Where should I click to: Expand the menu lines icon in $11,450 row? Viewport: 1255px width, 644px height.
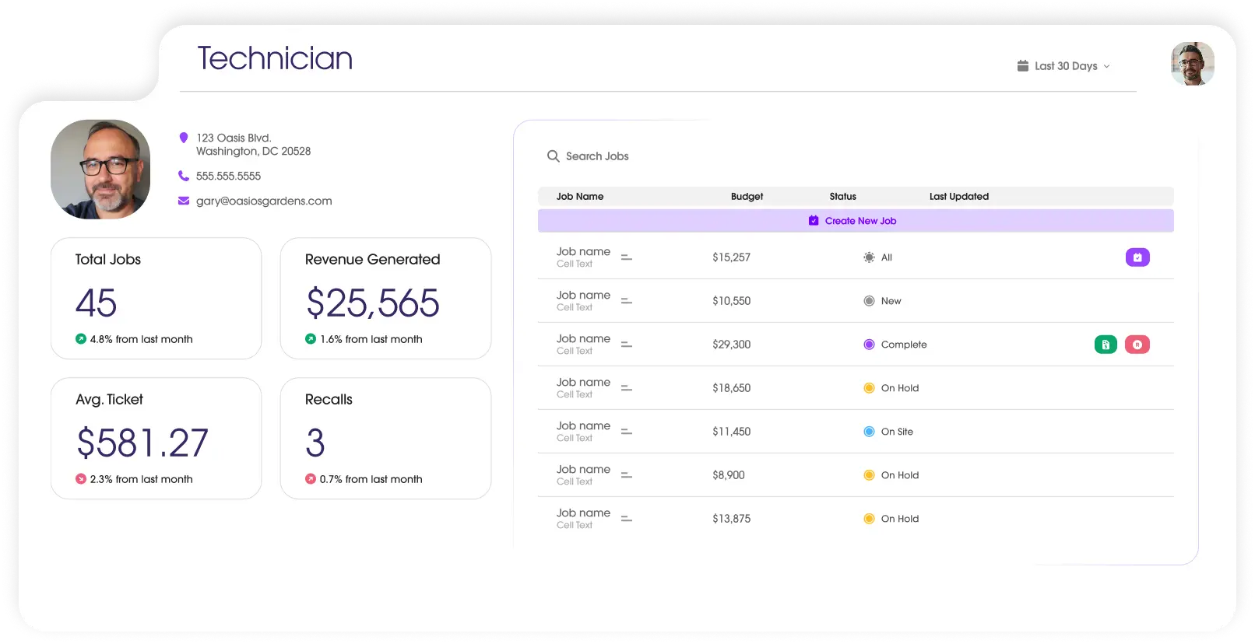pos(627,432)
